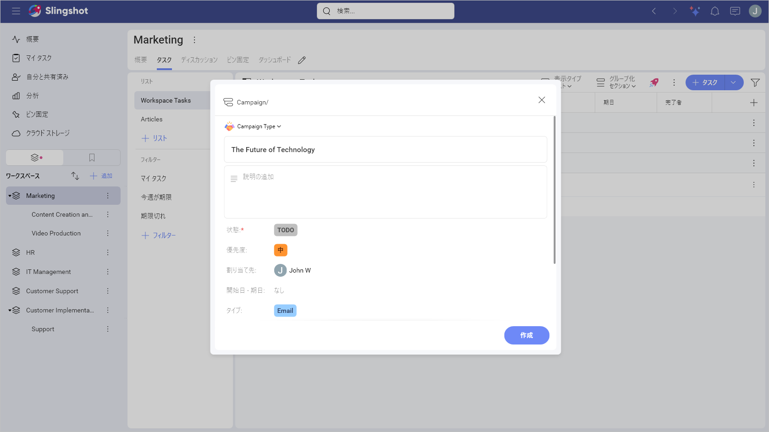This screenshot has height=432, width=769.
Task: Open Support sub-workspace options menu
Action: coord(108,329)
